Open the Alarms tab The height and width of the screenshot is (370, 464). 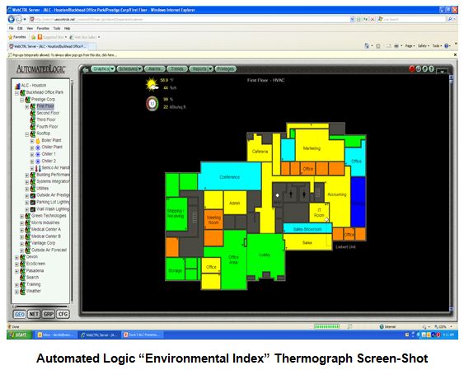pos(154,69)
